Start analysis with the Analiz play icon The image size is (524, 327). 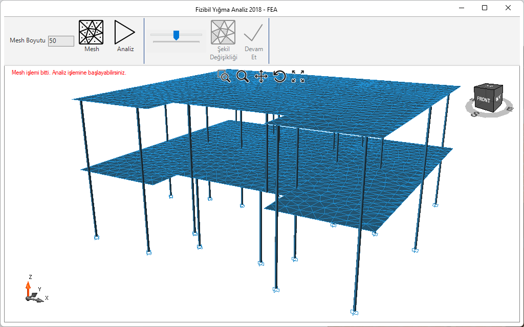pyautogui.click(x=125, y=32)
